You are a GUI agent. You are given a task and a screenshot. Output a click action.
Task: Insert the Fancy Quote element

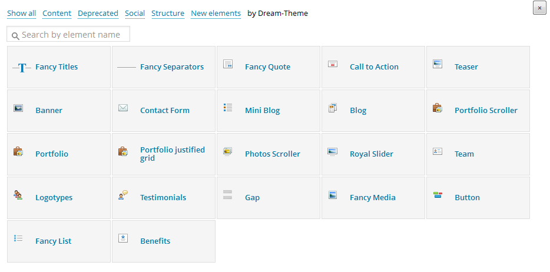point(269,67)
